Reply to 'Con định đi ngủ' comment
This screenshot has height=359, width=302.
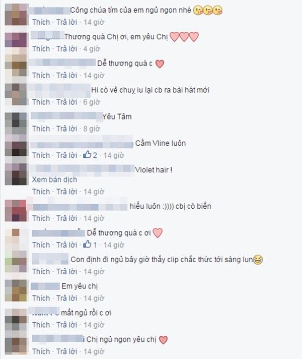(x=67, y=272)
